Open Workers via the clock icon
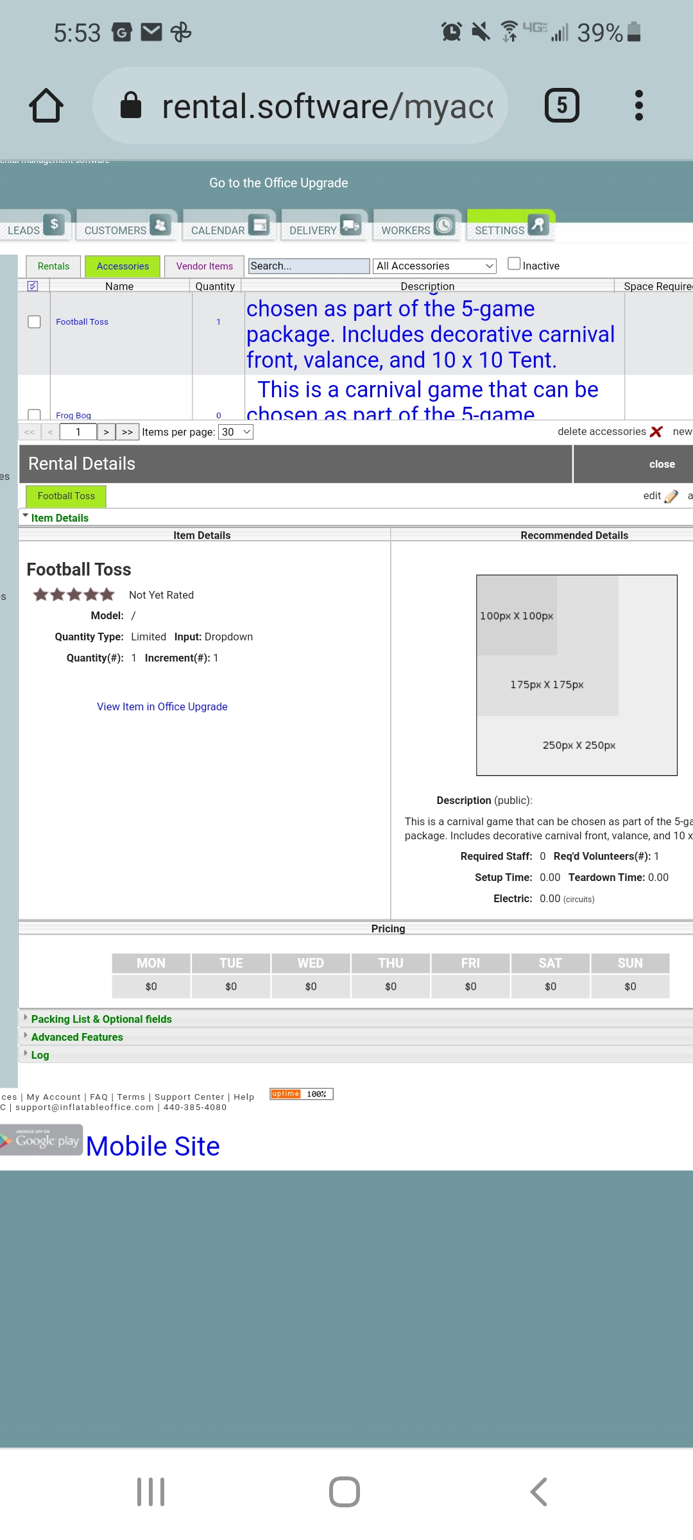The width and height of the screenshot is (693, 1540). [444, 225]
